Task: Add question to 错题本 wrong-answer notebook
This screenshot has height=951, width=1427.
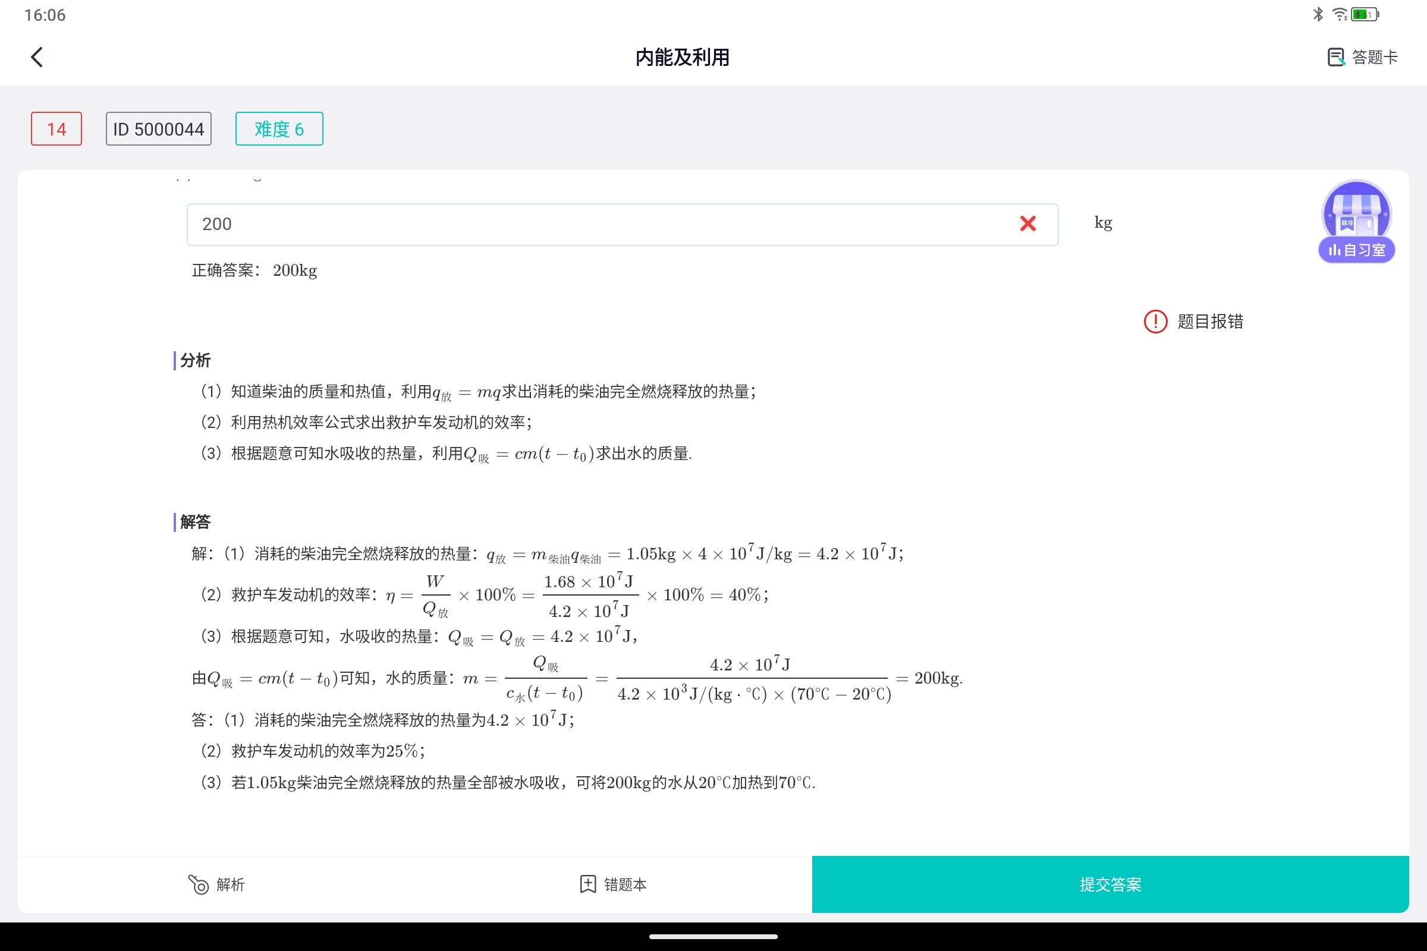Action: coord(613,884)
